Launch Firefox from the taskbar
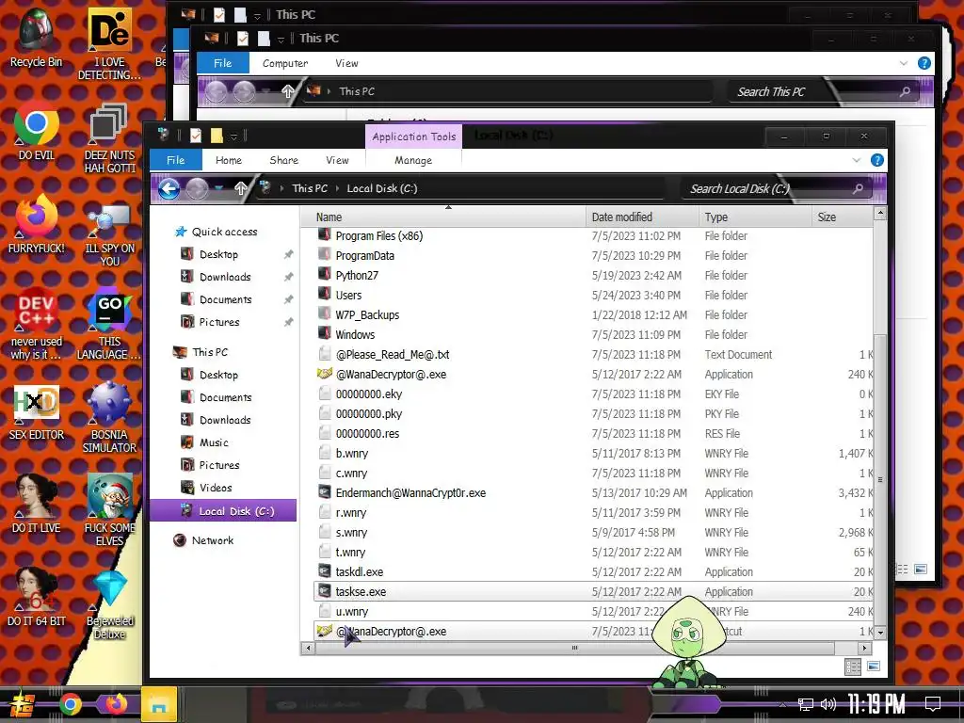The height and width of the screenshot is (723, 964). [115, 704]
